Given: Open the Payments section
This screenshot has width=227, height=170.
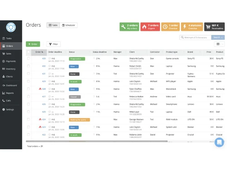Looking at the screenshot, I should (x=11, y=61).
